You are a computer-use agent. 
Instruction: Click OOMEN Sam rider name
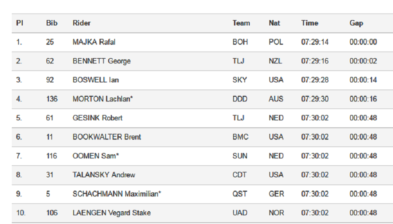coord(96,156)
